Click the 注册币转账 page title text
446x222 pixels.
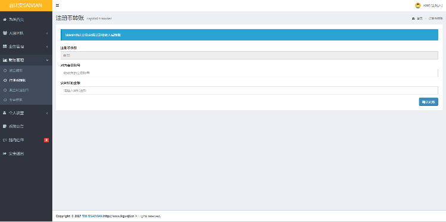[70, 18]
